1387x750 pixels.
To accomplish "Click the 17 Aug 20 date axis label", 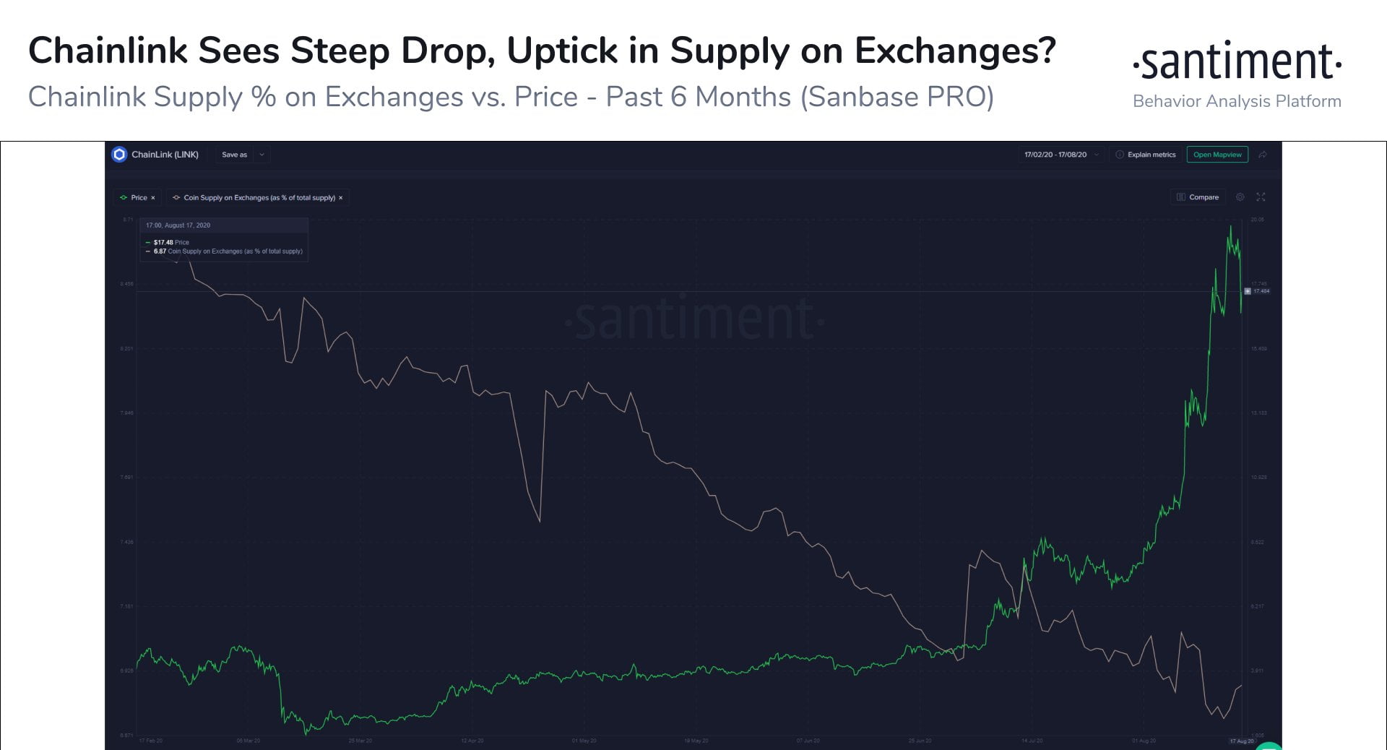I will pyautogui.click(x=1242, y=741).
